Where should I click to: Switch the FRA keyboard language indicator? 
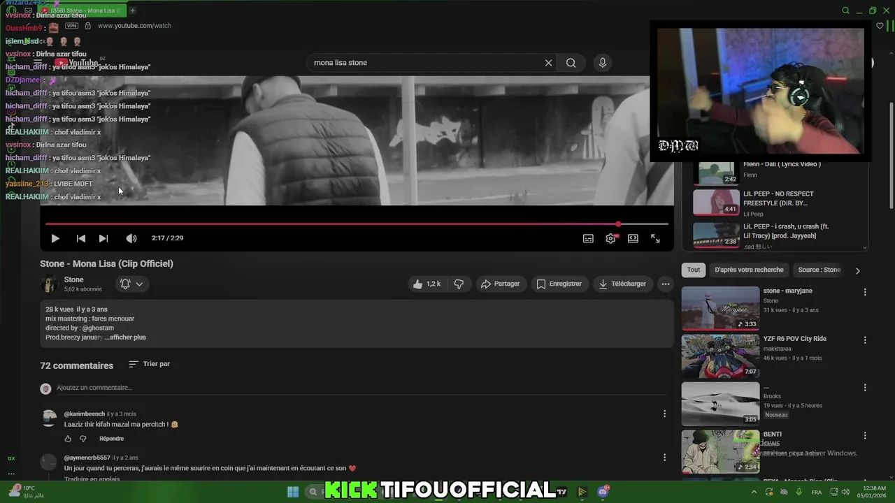(x=817, y=492)
